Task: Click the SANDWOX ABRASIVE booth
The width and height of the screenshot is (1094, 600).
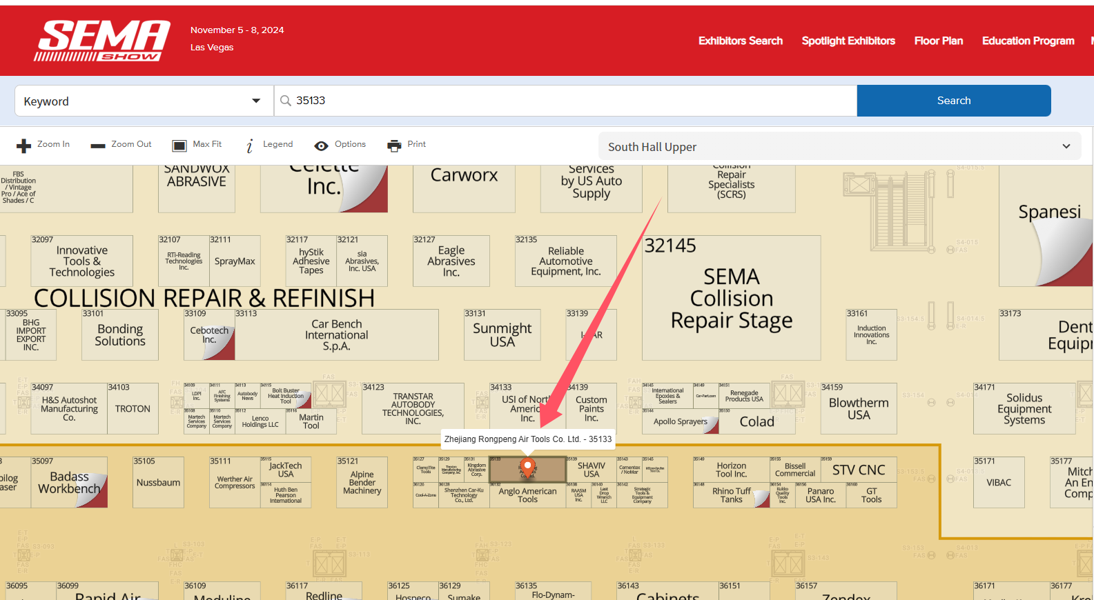Action: 197,188
